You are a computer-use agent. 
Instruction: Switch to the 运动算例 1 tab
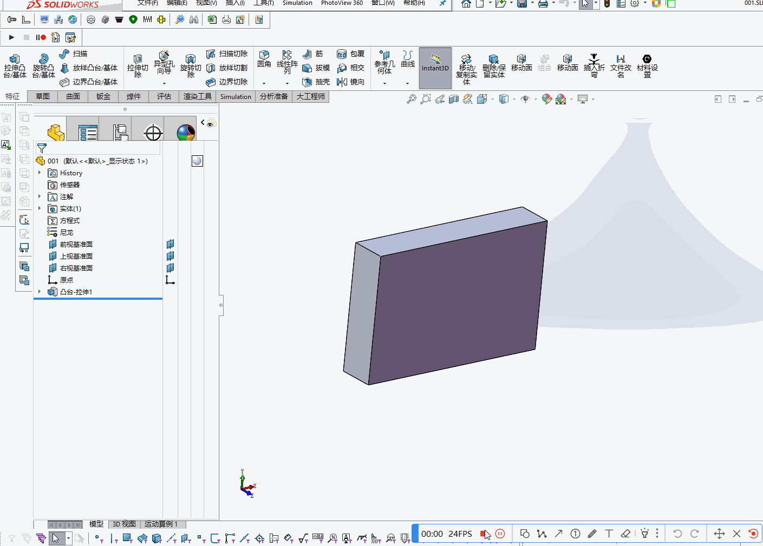tap(161, 524)
